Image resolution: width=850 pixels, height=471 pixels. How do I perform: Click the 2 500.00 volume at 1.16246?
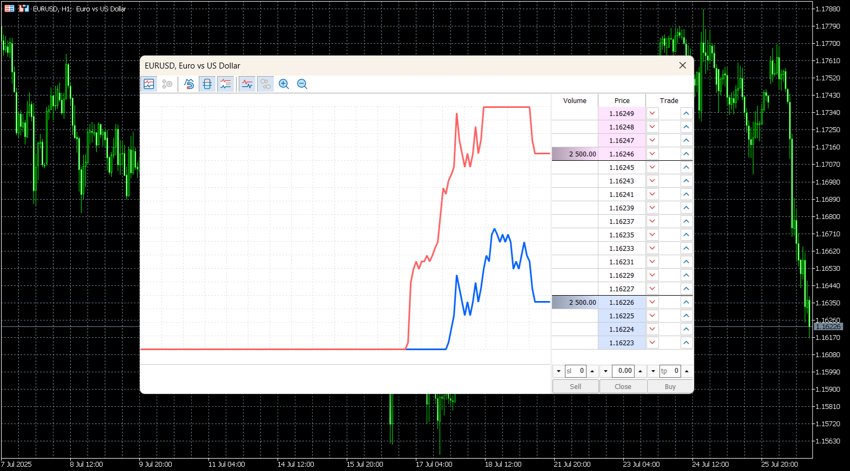coord(575,154)
